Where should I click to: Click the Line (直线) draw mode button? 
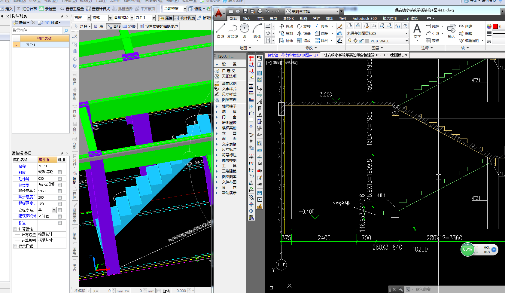pos(114,26)
